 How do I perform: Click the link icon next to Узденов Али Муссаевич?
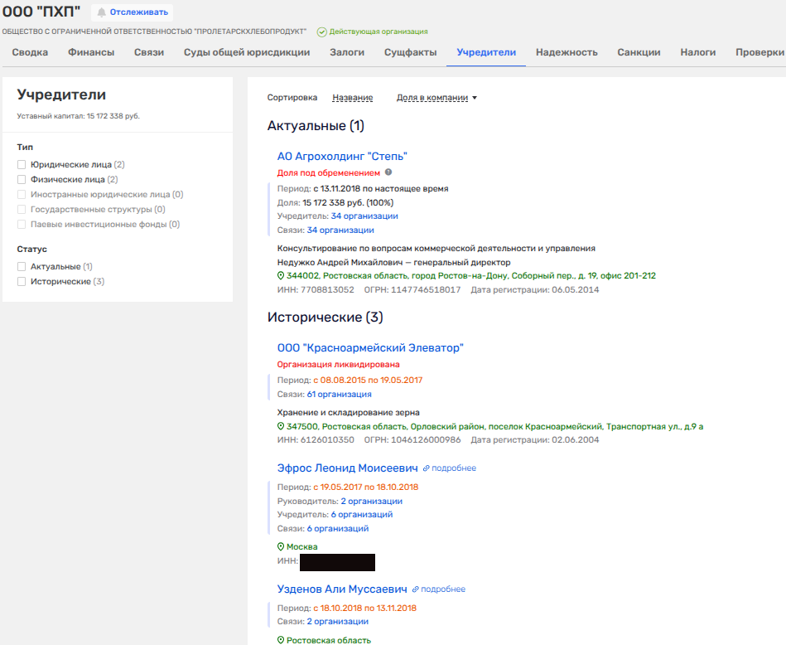click(x=416, y=589)
